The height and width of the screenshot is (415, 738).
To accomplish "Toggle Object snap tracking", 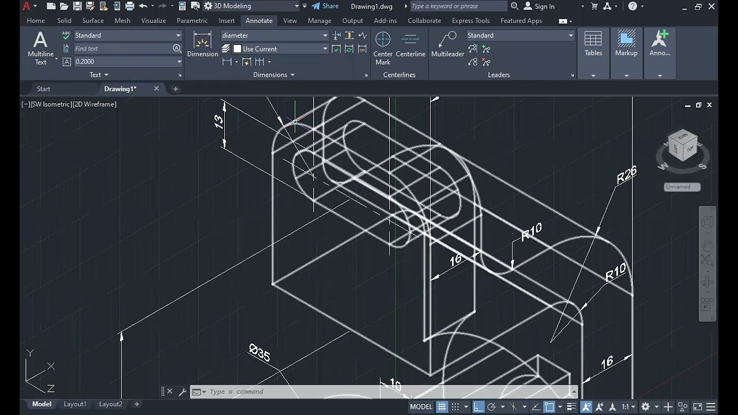I will 535,407.
